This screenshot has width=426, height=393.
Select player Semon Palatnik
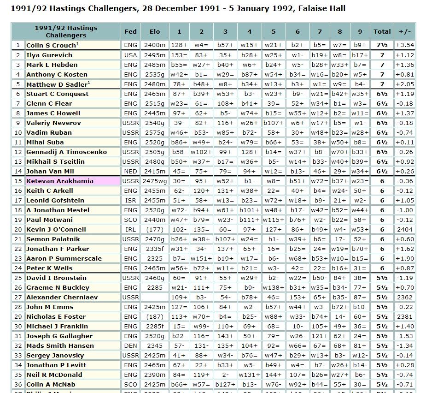53,239
